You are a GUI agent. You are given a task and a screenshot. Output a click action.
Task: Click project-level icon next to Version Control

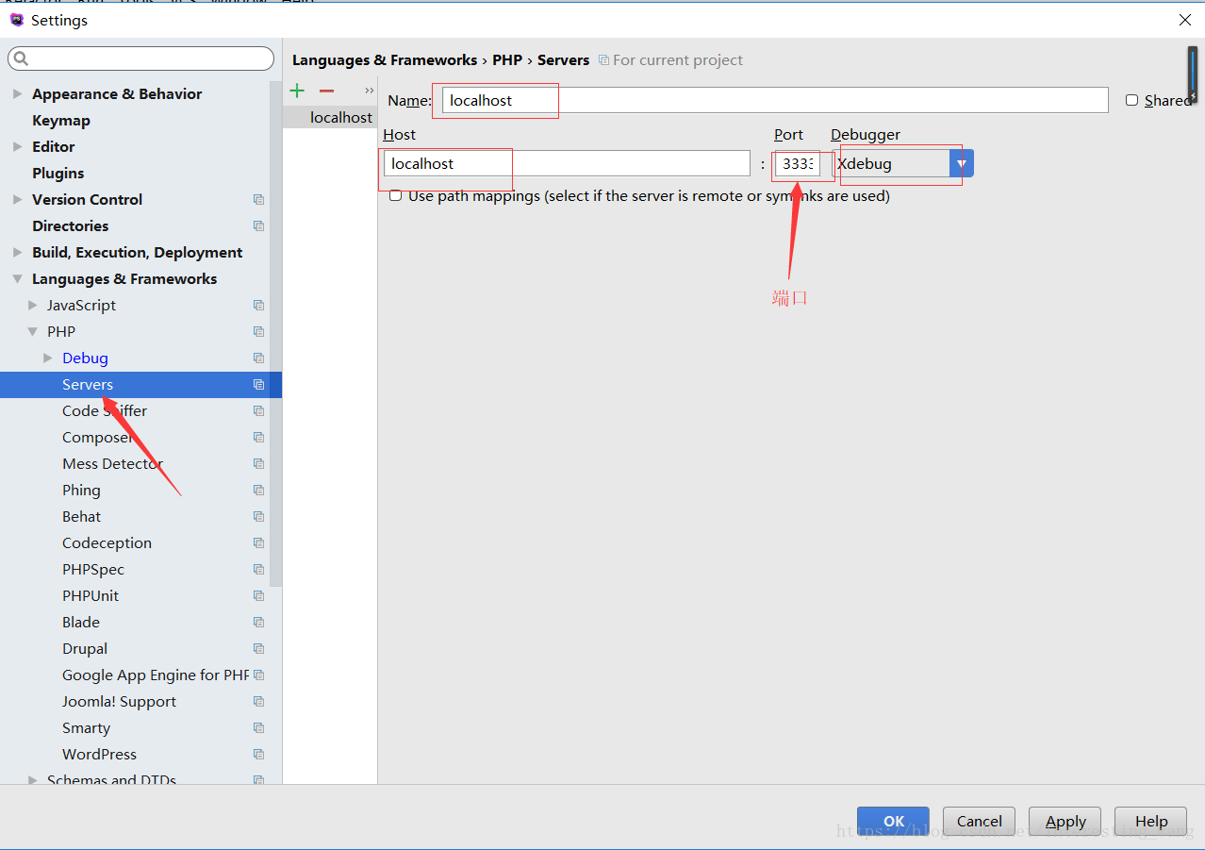point(258,200)
